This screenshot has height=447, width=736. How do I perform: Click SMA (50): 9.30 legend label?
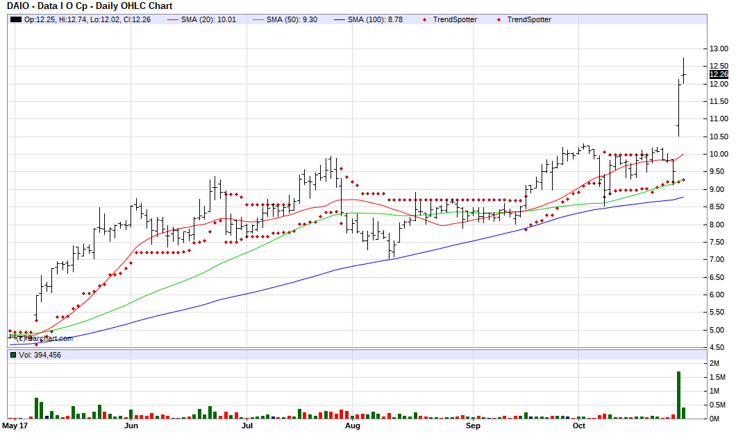tap(292, 19)
